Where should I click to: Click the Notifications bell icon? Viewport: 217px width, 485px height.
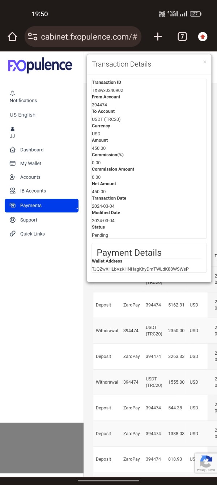click(x=13, y=93)
